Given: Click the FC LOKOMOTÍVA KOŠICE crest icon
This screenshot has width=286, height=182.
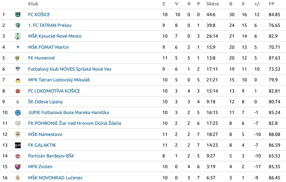Looking at the screenshot, I should pos(18,91).
